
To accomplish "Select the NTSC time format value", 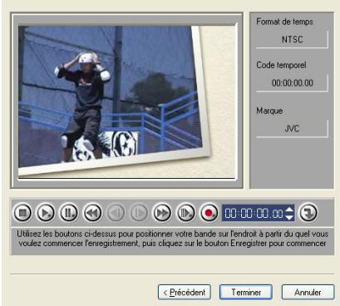I will 292,39.
